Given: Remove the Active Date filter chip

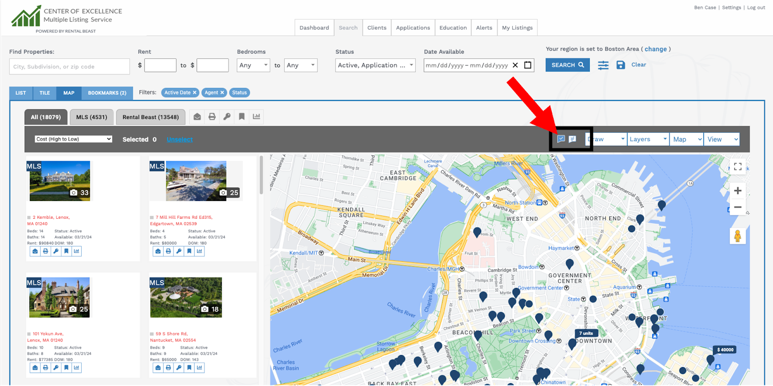Looking at the screenshot, I should tap(195, 93).
